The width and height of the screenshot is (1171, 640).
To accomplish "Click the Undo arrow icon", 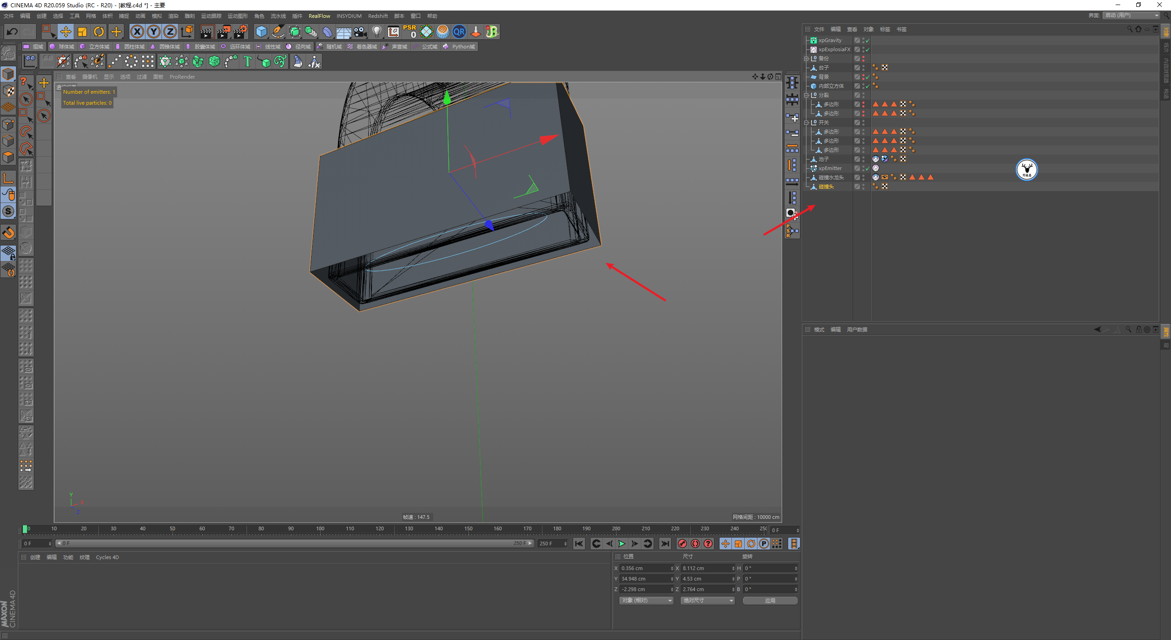I will [x=12, y=32].
